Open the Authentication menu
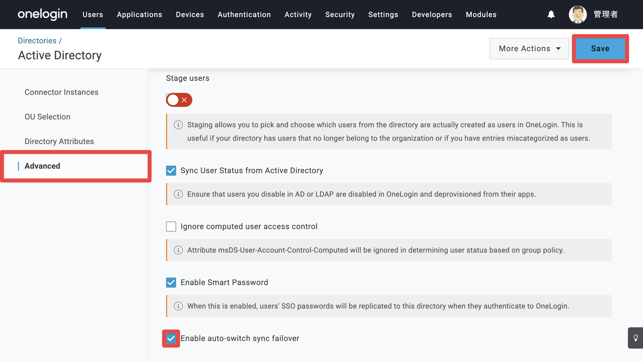The image size is (643, 362). 244,15
